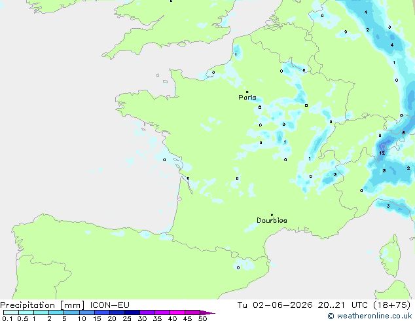
Task: Click the '35' legend scale label
Action: coord(157,318)
